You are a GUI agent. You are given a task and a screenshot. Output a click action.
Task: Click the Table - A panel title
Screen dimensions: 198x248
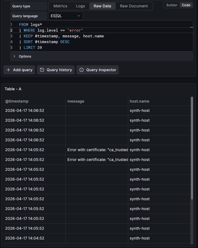tap(13, 89)
